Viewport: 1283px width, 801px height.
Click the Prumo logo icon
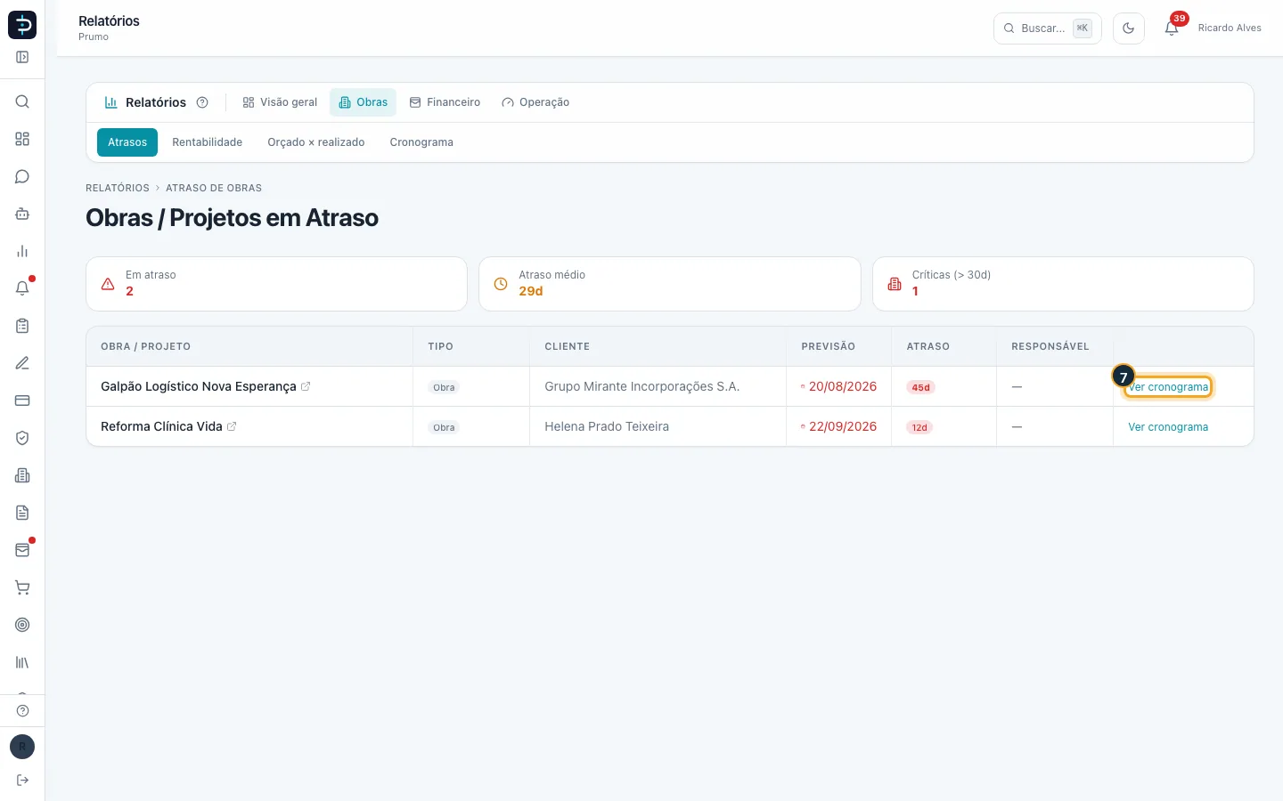pyautogui.click(x=22, y=25)
